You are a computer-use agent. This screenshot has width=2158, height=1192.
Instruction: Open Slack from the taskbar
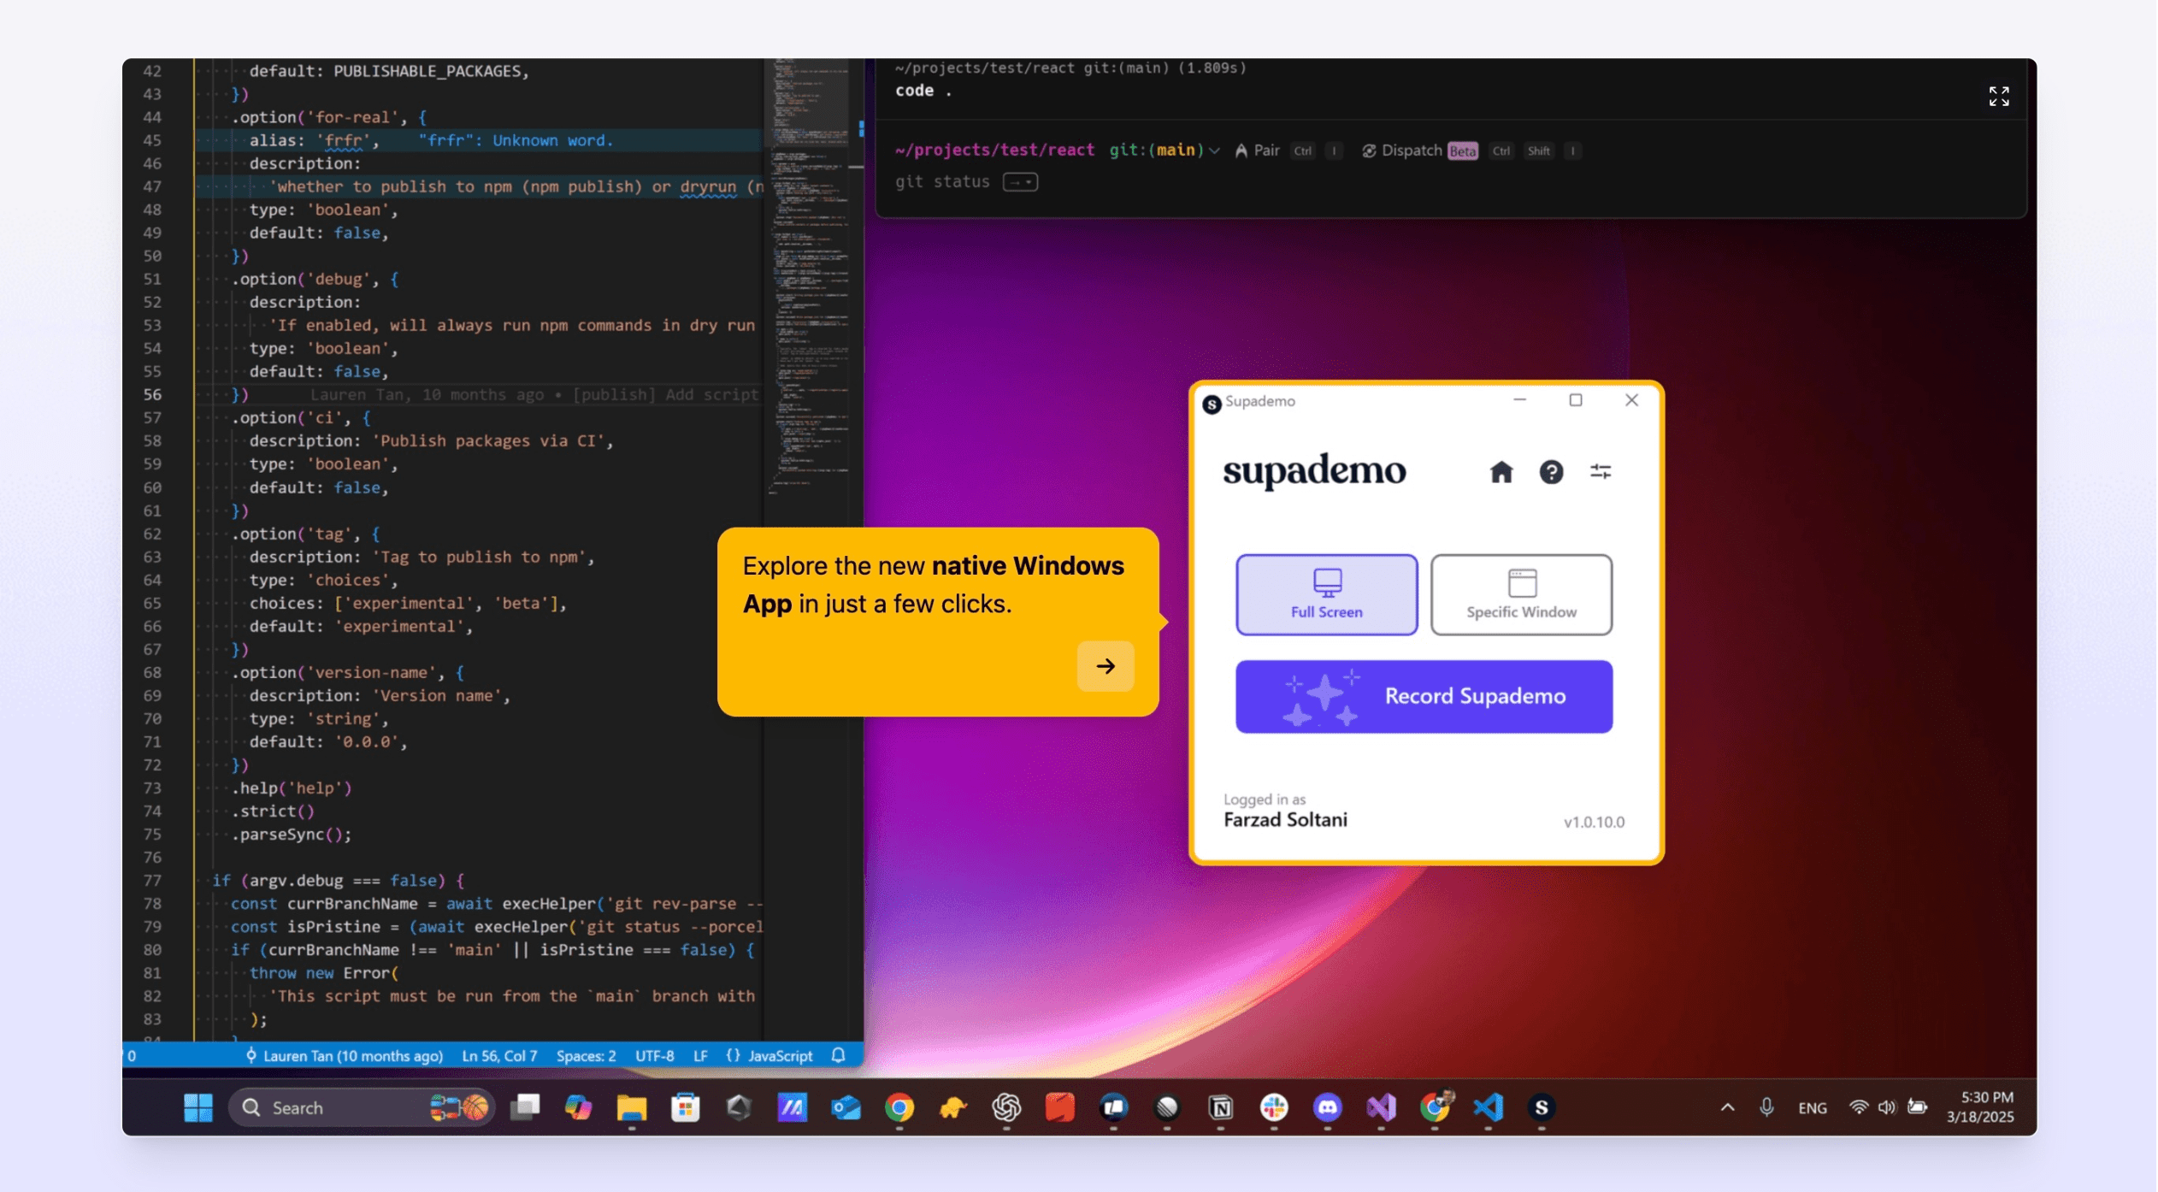click(1274, 1107)
